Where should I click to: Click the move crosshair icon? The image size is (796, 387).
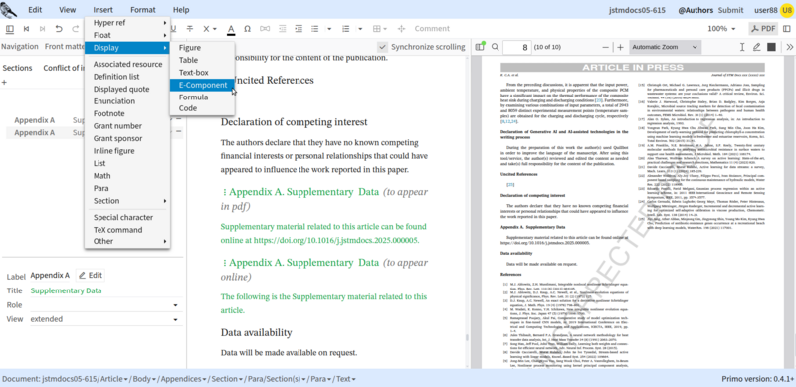tap(402, 29)
